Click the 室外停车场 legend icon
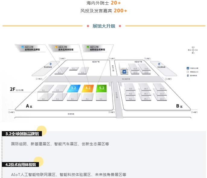 (188, 75)
